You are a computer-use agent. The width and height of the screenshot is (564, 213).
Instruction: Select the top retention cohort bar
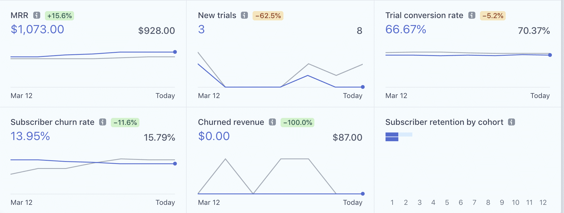(x=392, y=135)
